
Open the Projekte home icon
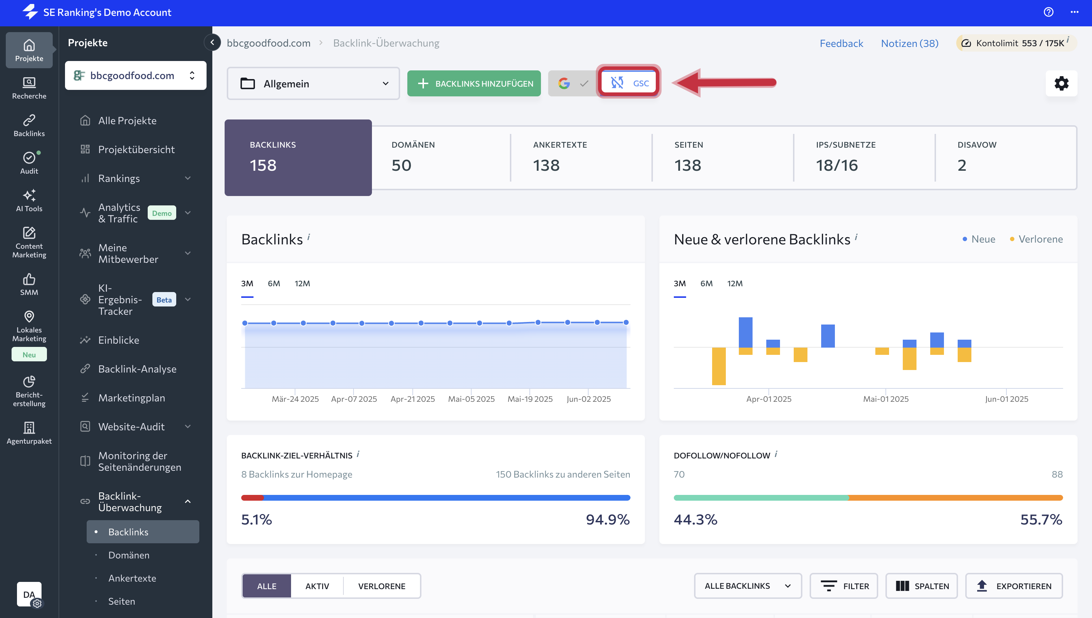pyautogui.click(x=29, y=50)
